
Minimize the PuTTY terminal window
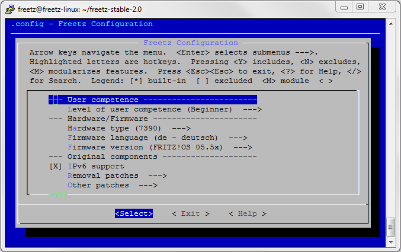[345, 7]
